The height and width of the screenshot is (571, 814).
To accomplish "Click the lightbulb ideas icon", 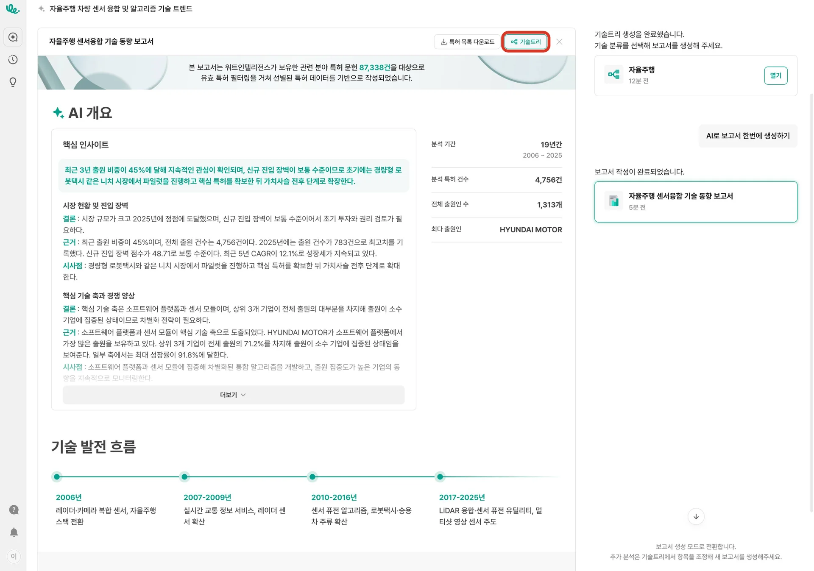I will click(x=13, y=82).
